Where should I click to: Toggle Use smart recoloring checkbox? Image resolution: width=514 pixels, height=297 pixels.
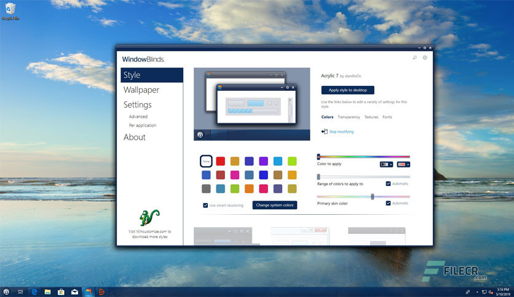[x=205, y=206]
